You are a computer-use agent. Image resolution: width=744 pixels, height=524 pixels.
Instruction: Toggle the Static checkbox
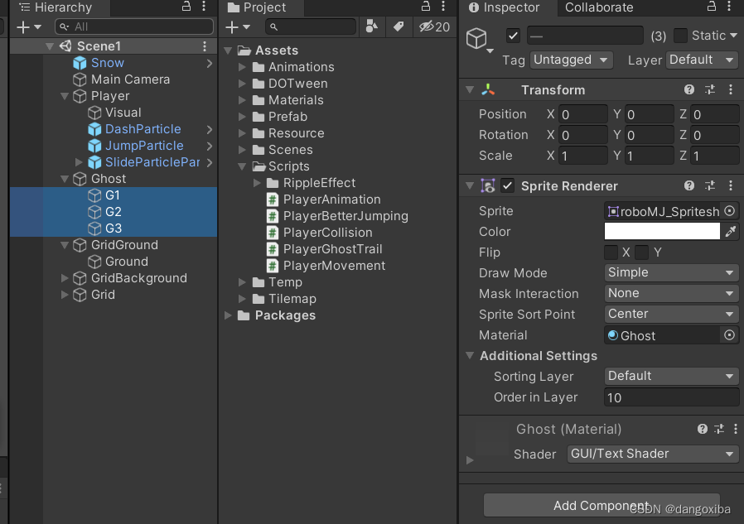coord(680,36)
